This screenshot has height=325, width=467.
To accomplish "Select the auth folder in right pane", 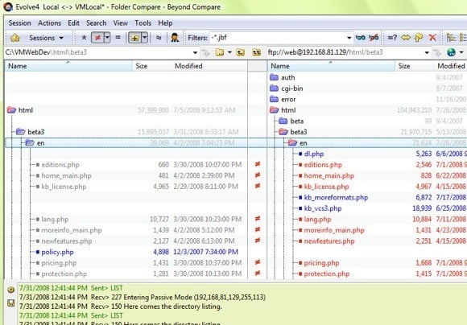I will pyautogui.click(x=287, y=77).
